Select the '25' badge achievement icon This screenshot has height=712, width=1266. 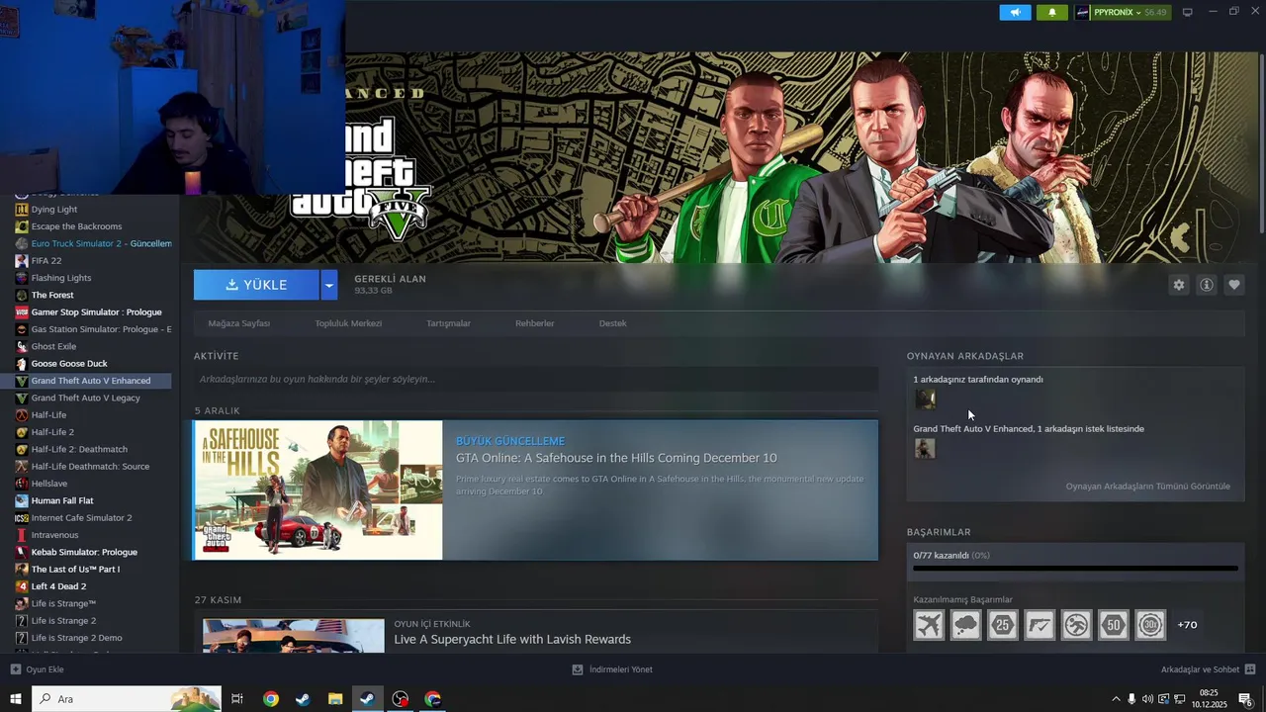pos(1003,625)
